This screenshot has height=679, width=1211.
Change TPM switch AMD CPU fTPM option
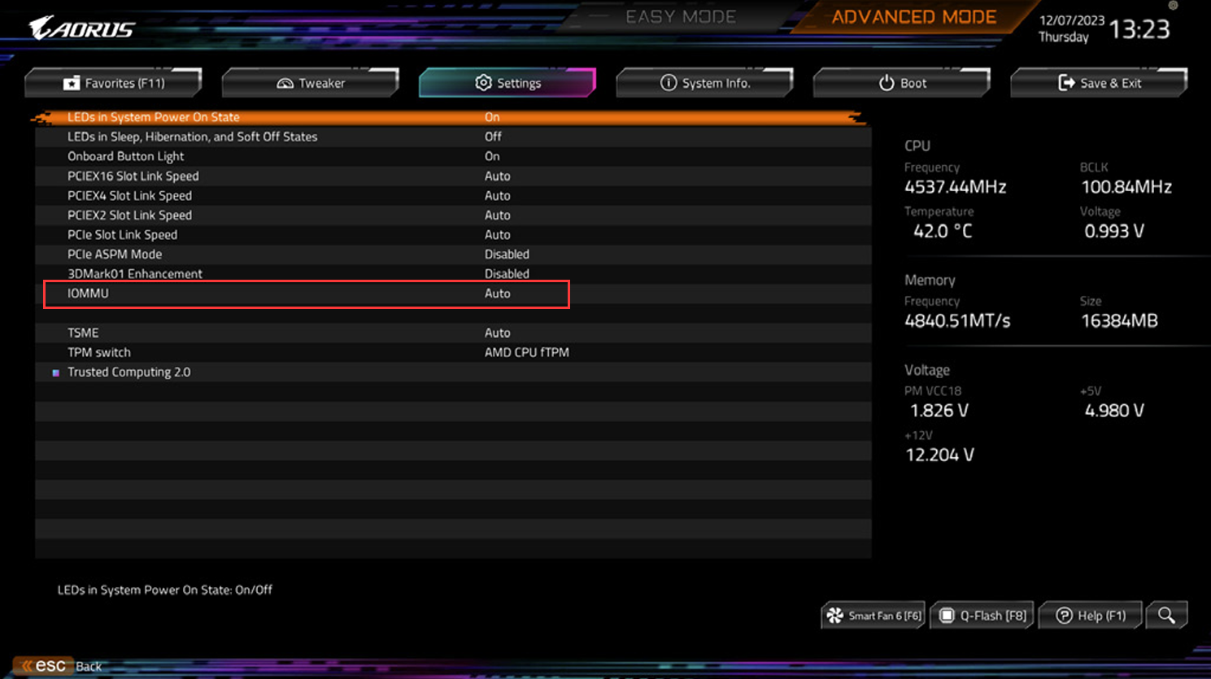[x=526, y=352]
